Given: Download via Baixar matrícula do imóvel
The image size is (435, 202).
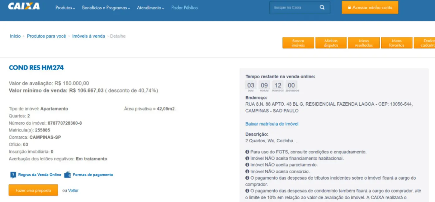Looking at the screenshot, I should (272, 124).
